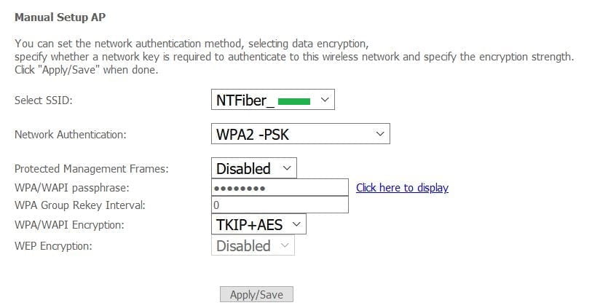Expand the TKIP+AES encryption dropdown
This screenshot has height=308, width=600.
(258, 224)
